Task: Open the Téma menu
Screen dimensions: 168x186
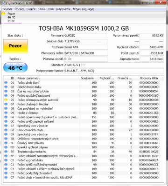Action: click(x=42, y=9)
